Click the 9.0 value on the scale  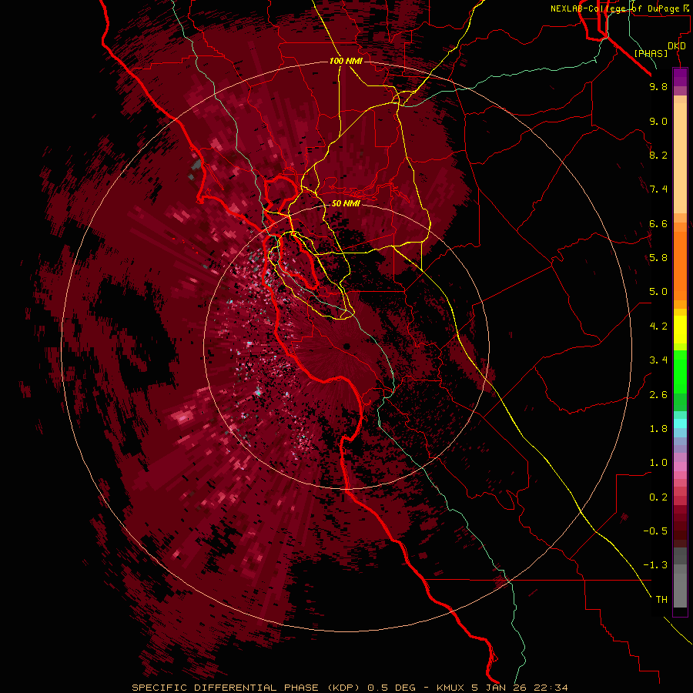click(x=658, y=122)
